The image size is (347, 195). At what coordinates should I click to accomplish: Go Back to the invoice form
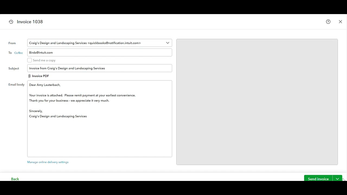[x=15, y=179]
